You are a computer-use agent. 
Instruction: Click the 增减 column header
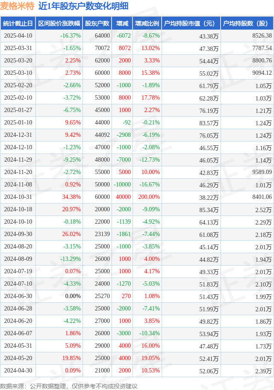[122, 24]
